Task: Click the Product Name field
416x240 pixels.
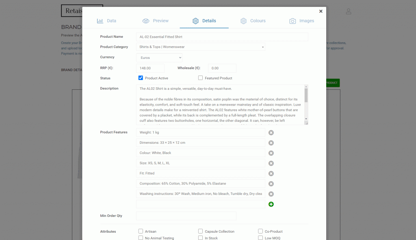Action: pyautogui.click(x=222, y=37)
